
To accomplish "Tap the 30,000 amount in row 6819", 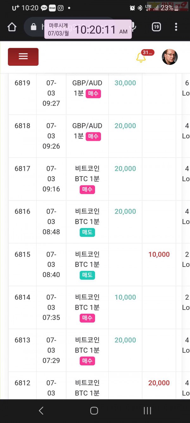I will (125, 83).
